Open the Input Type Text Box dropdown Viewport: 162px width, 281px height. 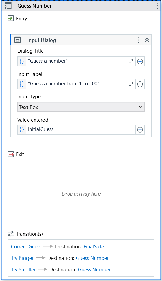pyautogui.click(x=81, y=107)
